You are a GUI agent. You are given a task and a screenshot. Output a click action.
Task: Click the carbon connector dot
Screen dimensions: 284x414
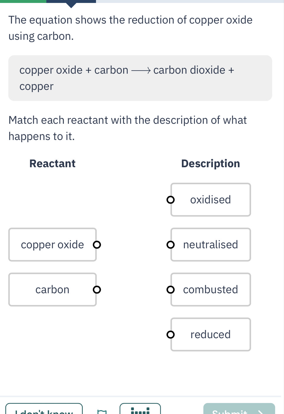(x=97, y=290)
